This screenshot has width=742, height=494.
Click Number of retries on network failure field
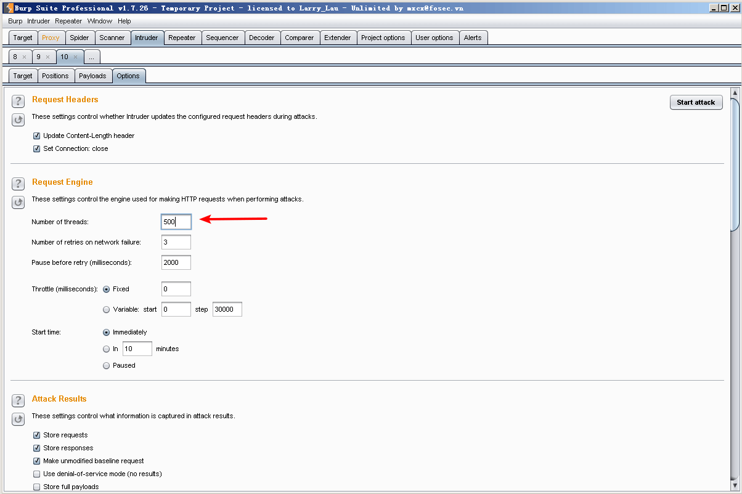tap(176, 242)
